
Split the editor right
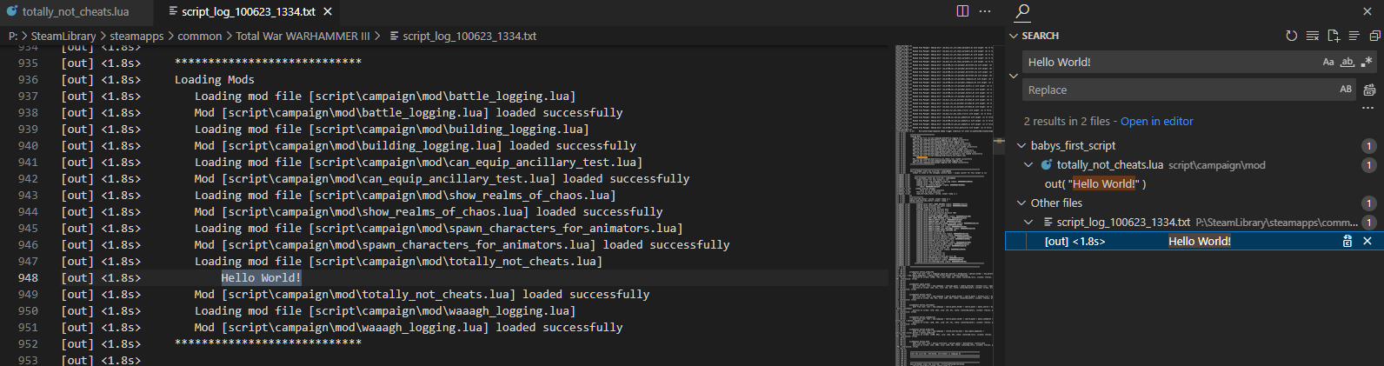pyautogui.click(x=962, y=11)
